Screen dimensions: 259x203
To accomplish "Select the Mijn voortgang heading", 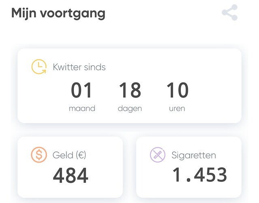I will [58, 13].
